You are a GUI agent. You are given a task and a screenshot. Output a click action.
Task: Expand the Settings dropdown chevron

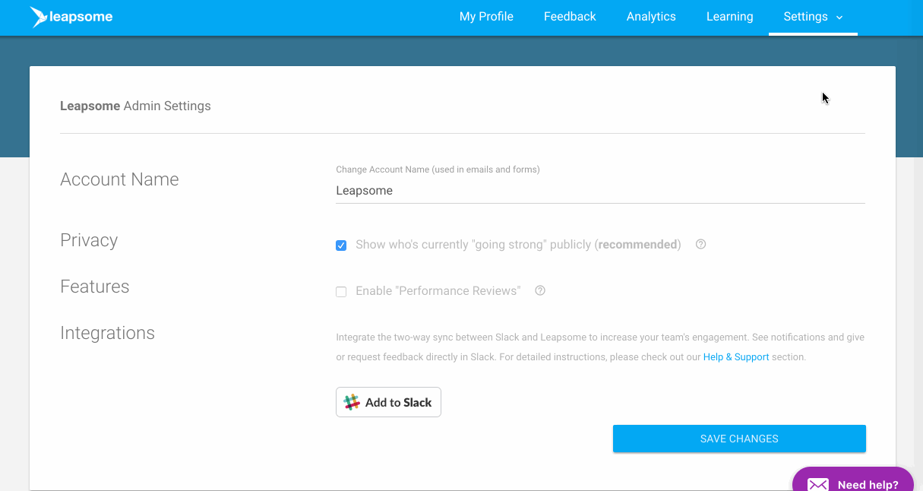(x=839, y=17)
